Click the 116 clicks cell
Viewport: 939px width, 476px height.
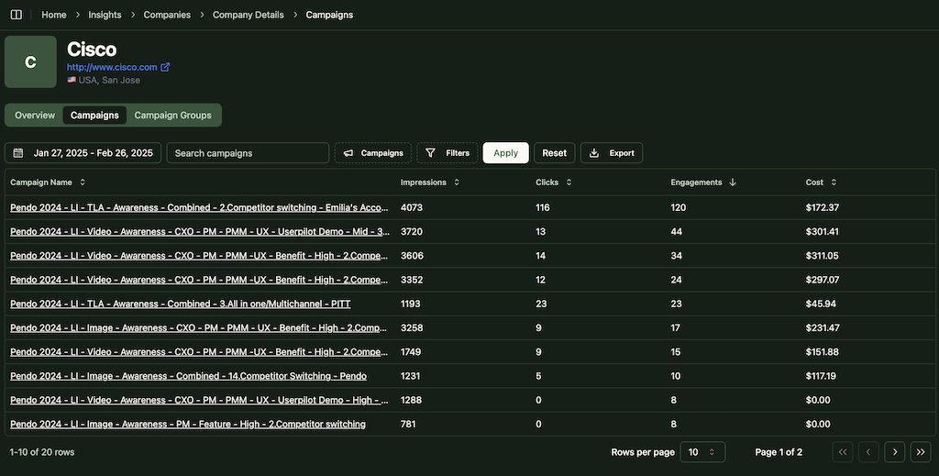[543, 208]
